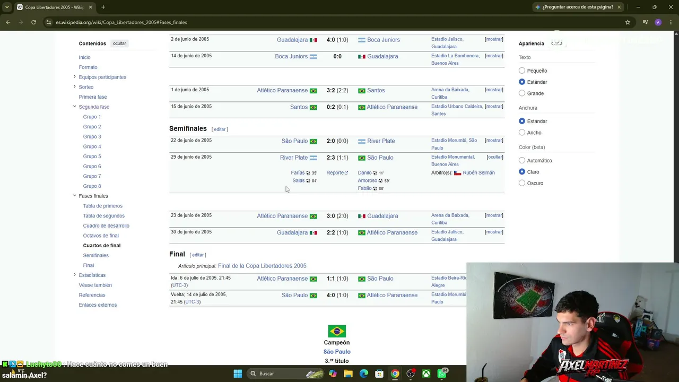This screenshot has height=382, width=679.
Task: Show details for Atlético Paranaense 3:0 Guadalajara
Action: coord(494,215)
